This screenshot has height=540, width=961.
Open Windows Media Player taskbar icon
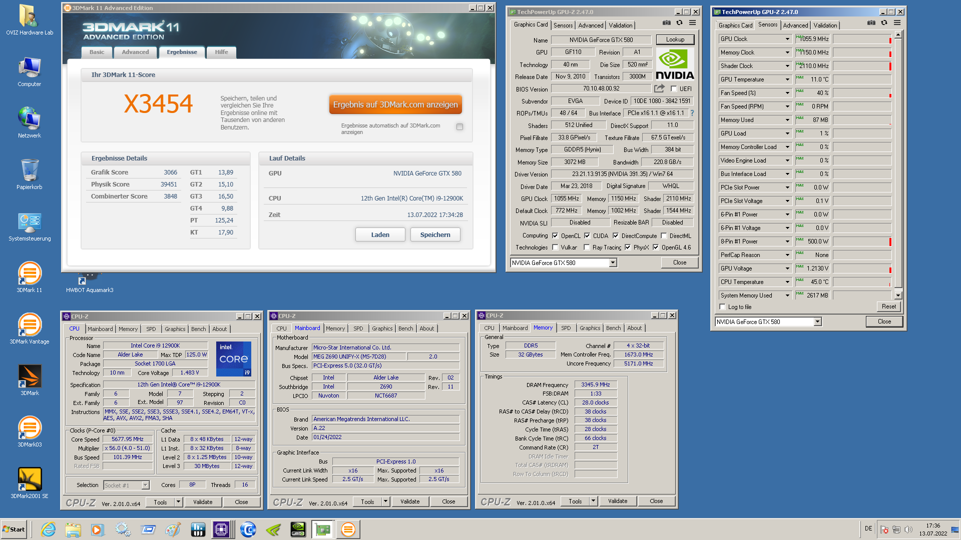coord(97,529)
